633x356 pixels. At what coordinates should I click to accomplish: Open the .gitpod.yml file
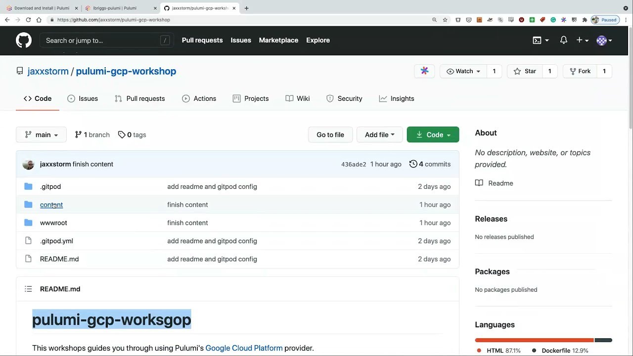pos(56,241)
